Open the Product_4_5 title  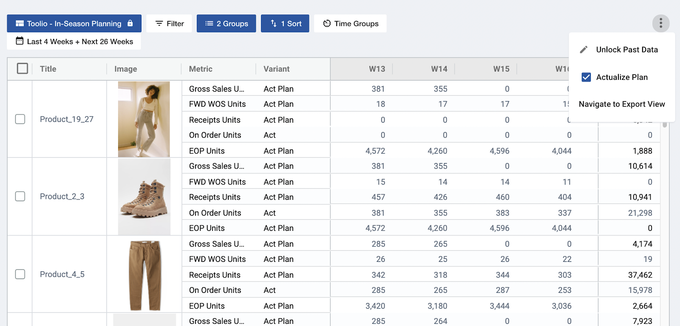62,274
